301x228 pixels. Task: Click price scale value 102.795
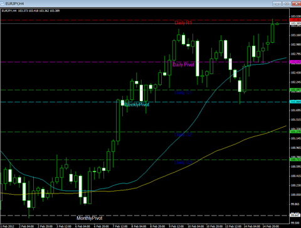click(x=296, y=54)
